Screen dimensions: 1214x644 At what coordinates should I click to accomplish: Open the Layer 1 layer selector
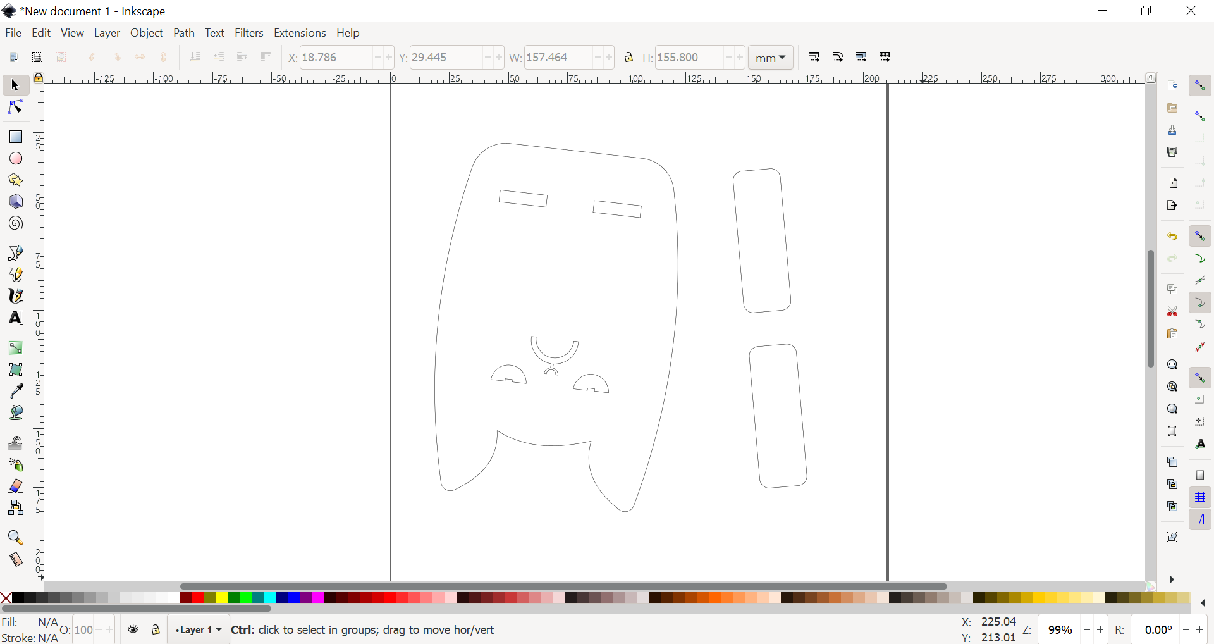click(x=198, y=630)
